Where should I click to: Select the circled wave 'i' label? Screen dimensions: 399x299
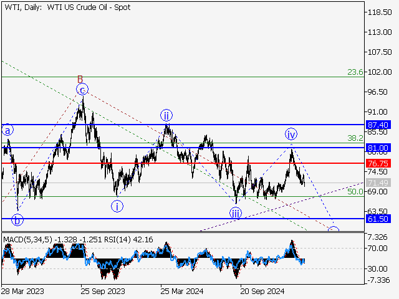click(118, 206)
